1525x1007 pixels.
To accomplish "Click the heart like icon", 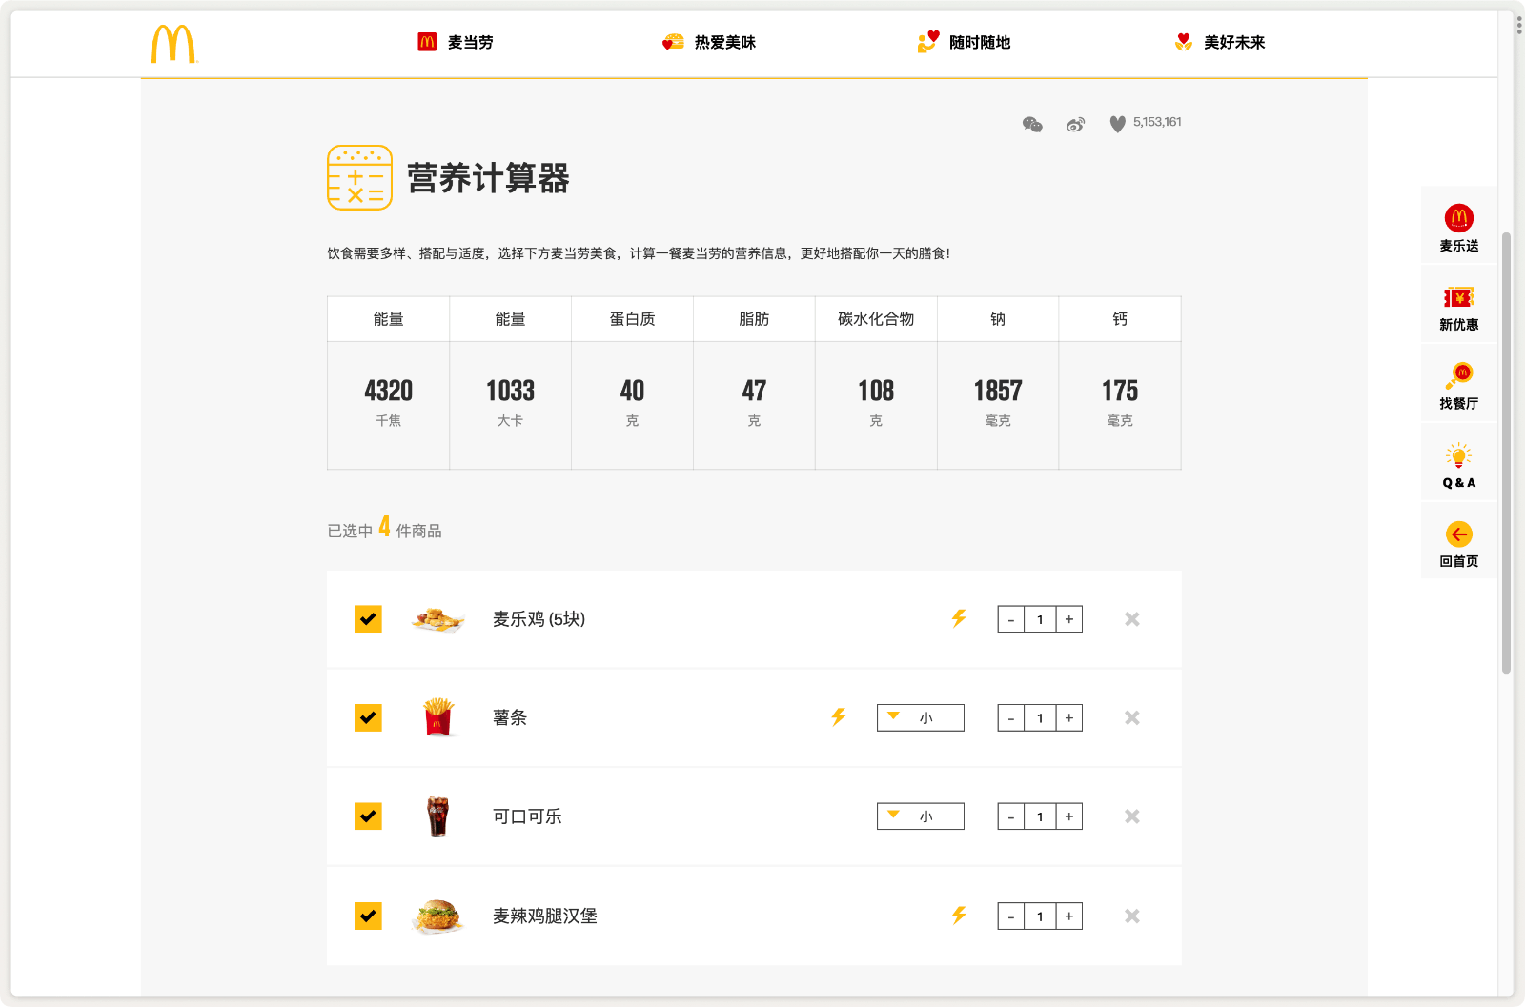I will click(x=1117, y=124).
